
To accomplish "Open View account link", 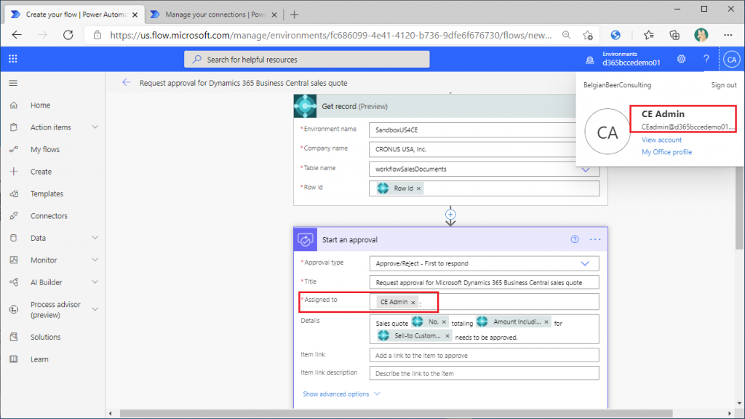I will (x=661, y=140).
